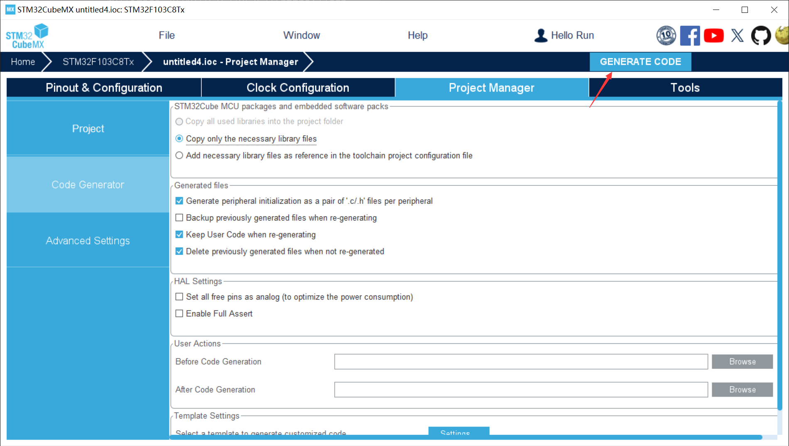Browse for Before Code Generation script
The height and width of the screenshot is (446, 789).
742,362
